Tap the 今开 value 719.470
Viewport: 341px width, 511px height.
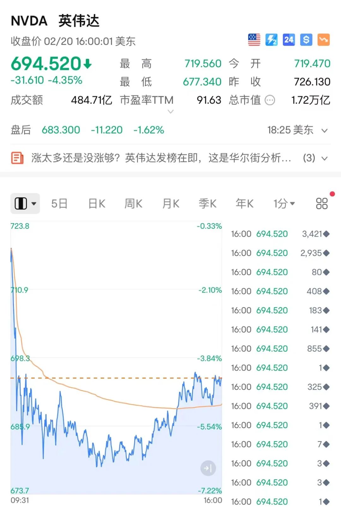(x=312, y=64)
